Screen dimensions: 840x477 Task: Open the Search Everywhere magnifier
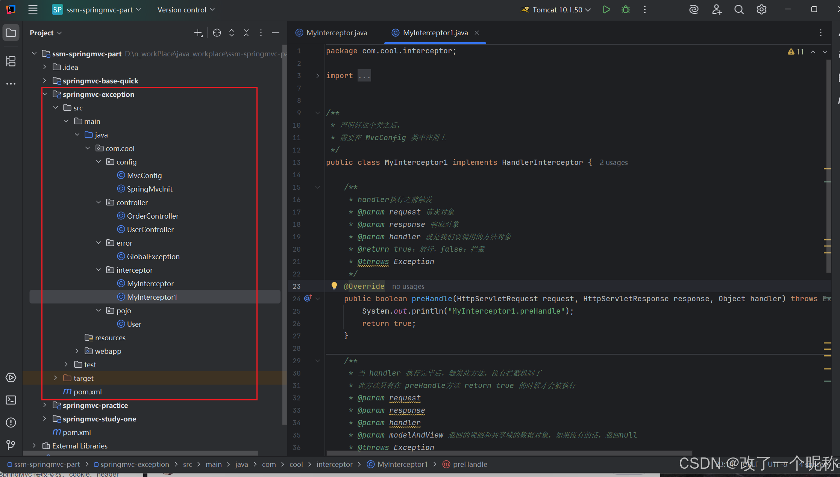[x=739, y=10]
